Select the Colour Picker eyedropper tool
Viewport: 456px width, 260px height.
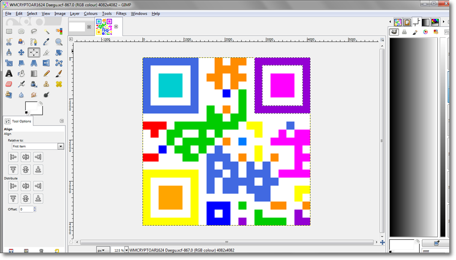[x=46, y=42]
